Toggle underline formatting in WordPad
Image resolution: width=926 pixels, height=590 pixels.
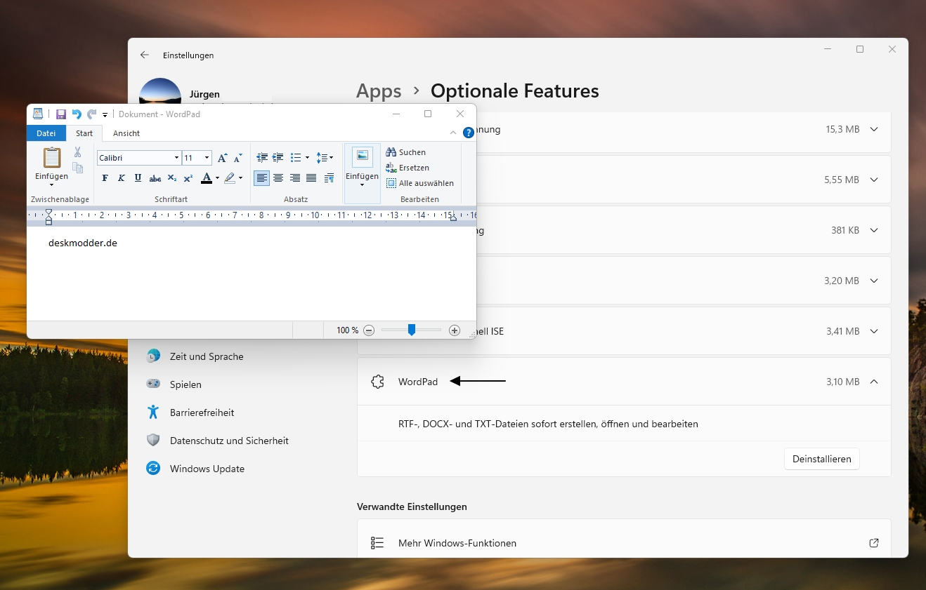coord(138,178)
